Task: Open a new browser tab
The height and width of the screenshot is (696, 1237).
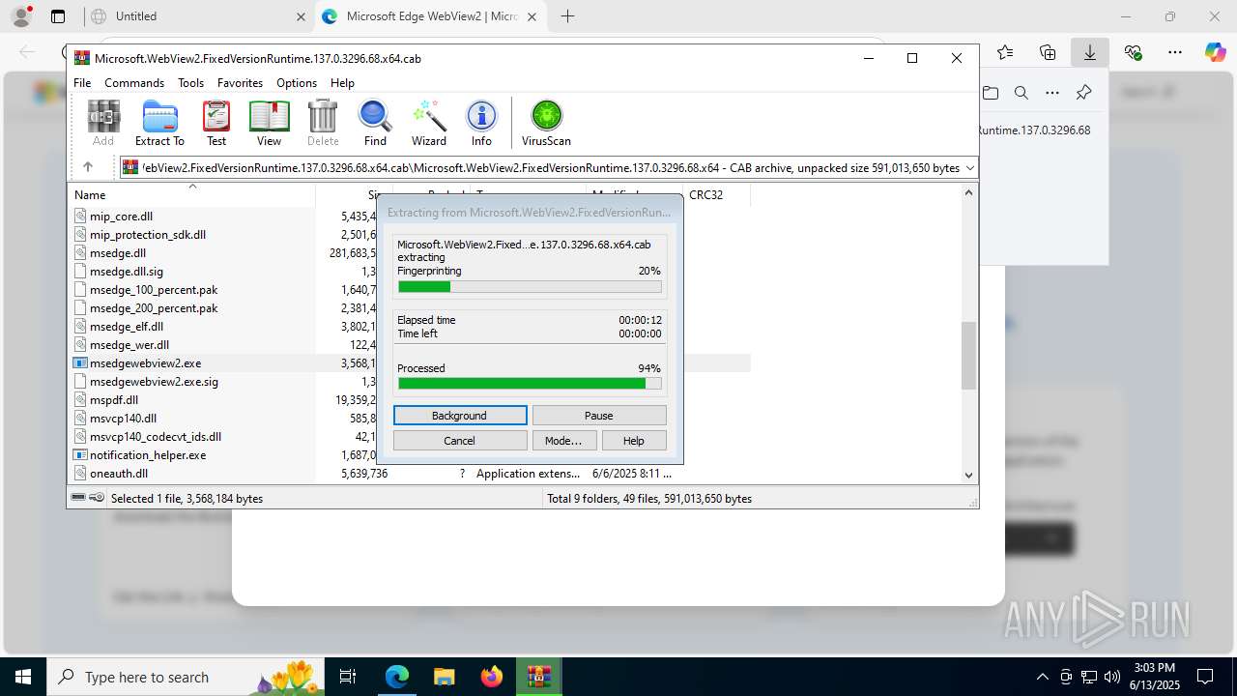Action: click(x=567, y=16)
